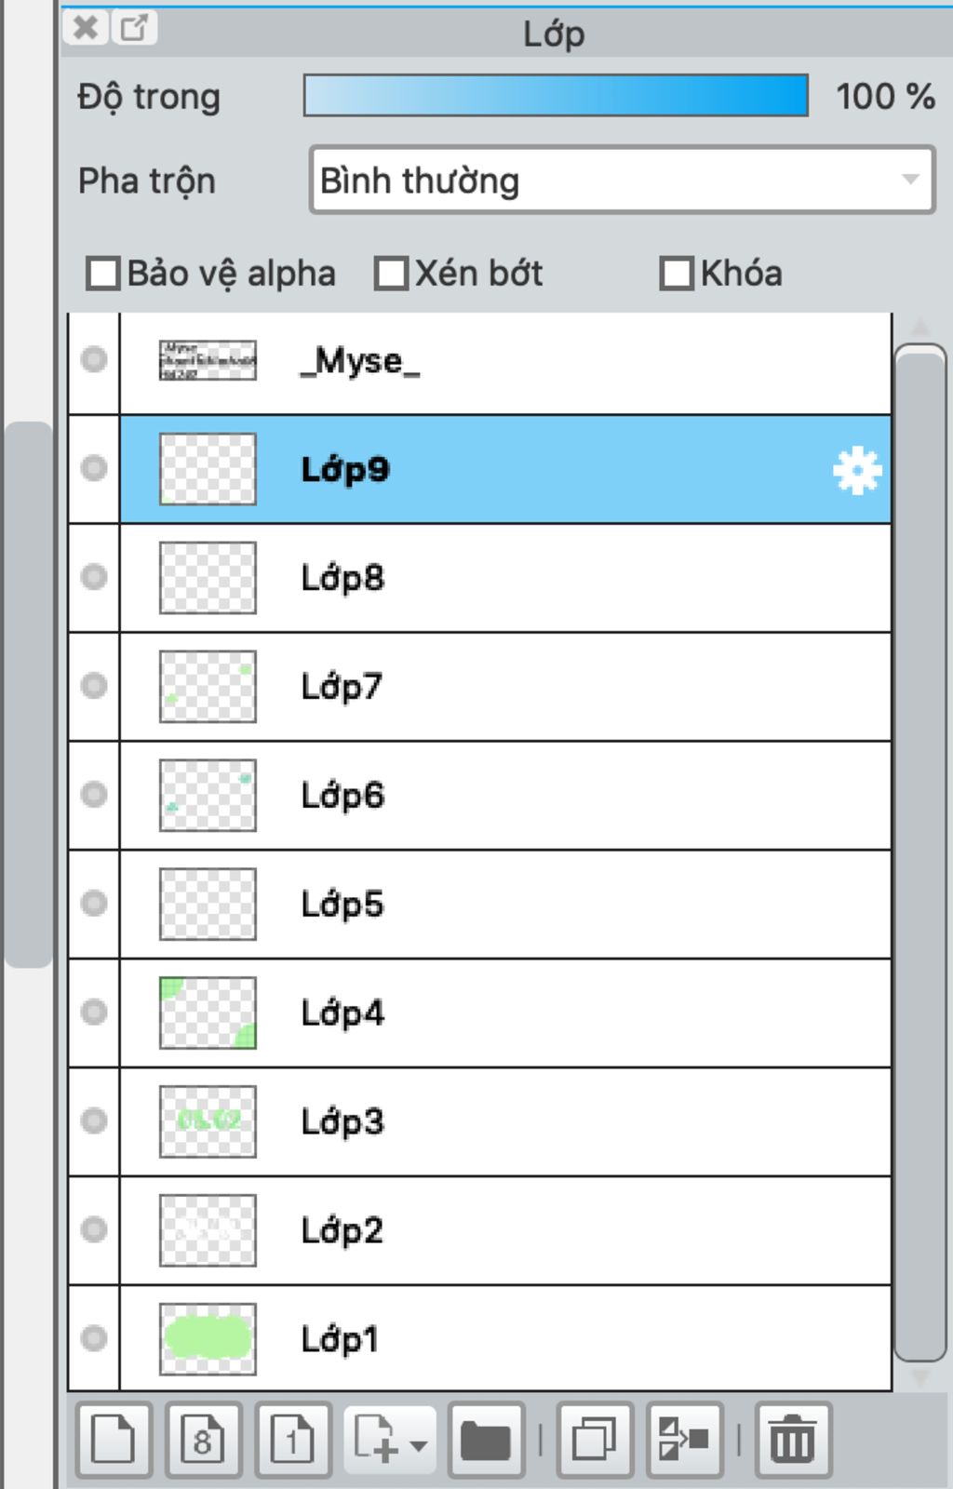Check the Xén bớt option

(391, 274)
